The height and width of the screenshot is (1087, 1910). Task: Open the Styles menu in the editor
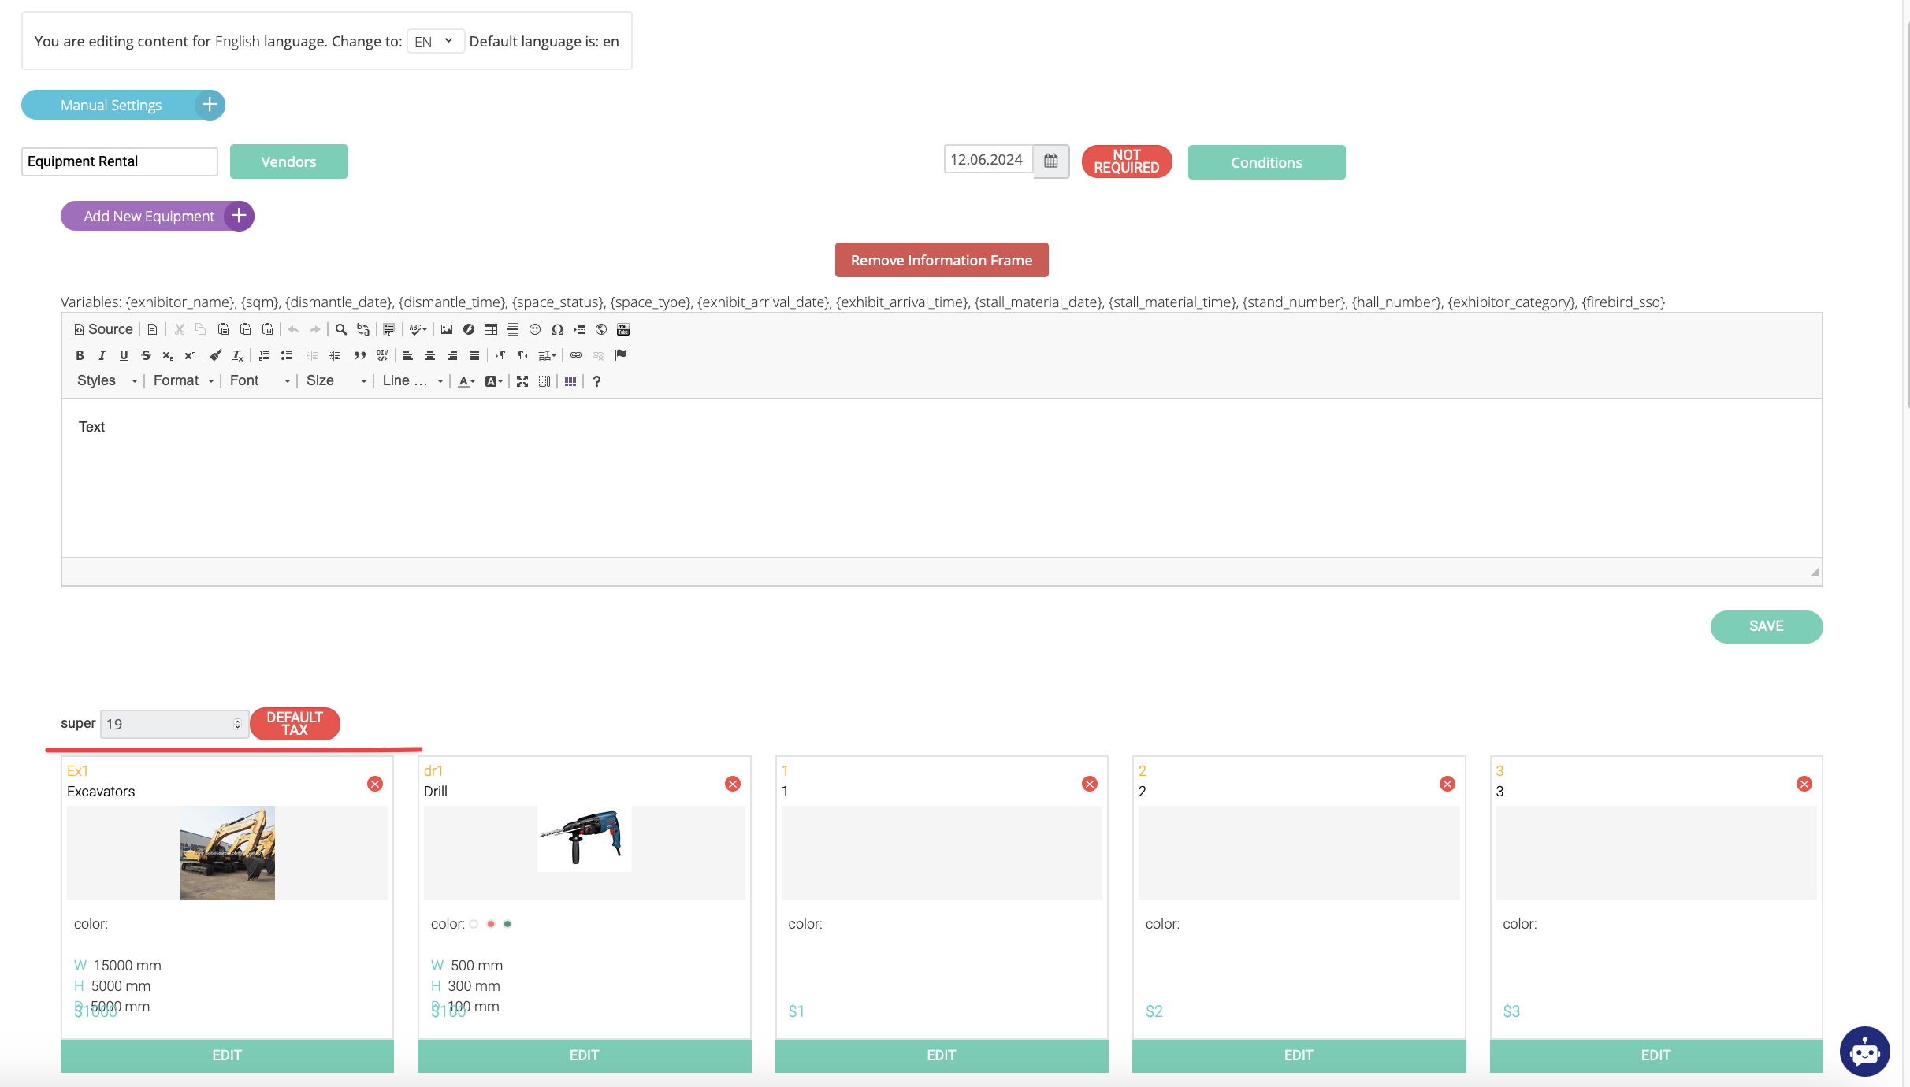click(x=106, y=380)
